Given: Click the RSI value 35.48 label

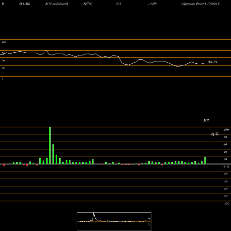Looking at the screenshot, I should pos(213,62).
